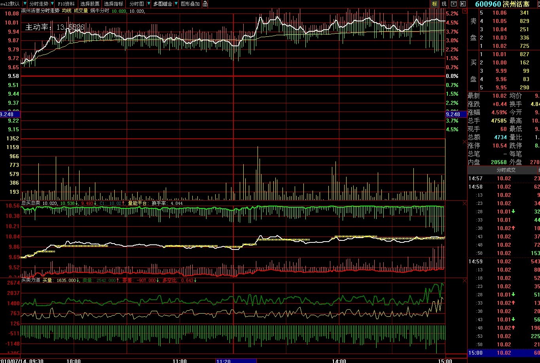This screenshot has width=540, height=363.
Task: Click the panel collapse icon beside 现
Action: click(x=453, y=4)
